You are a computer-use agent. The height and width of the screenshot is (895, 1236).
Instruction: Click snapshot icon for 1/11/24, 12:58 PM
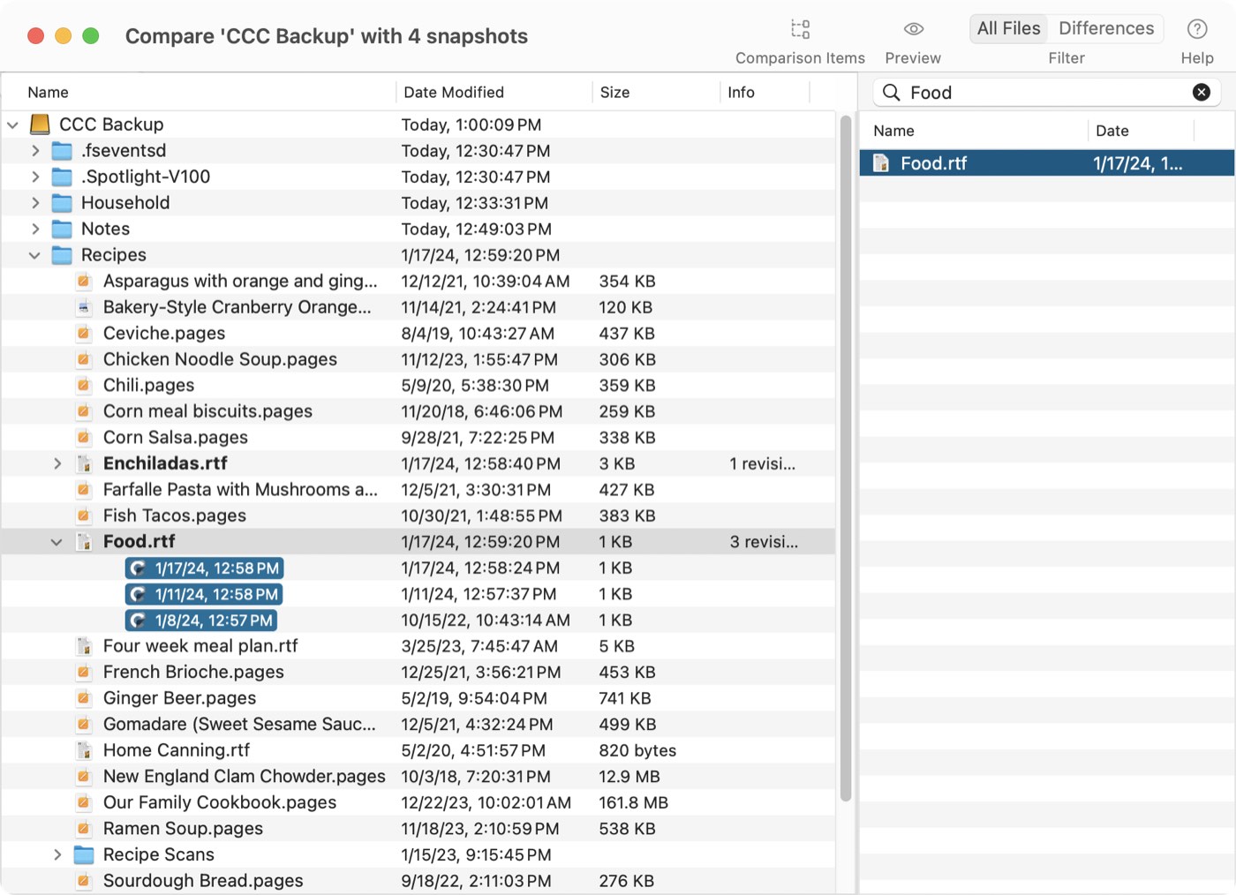point(139,595)
